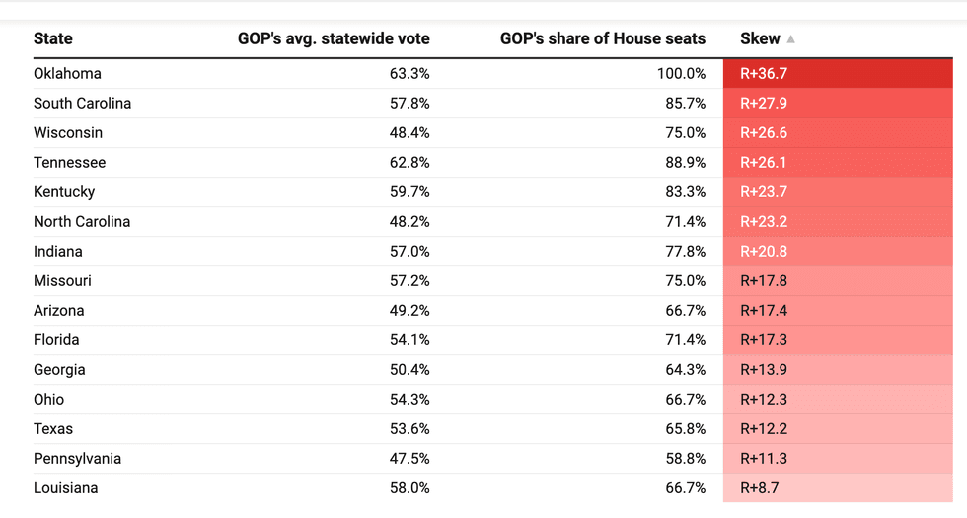The height and width of the screenshot is (518, 967).
Task: Click the sort arrow beside Skew
Action: (791, 39)
